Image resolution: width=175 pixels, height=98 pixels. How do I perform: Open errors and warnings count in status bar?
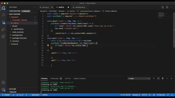click(x=20, y=95)
